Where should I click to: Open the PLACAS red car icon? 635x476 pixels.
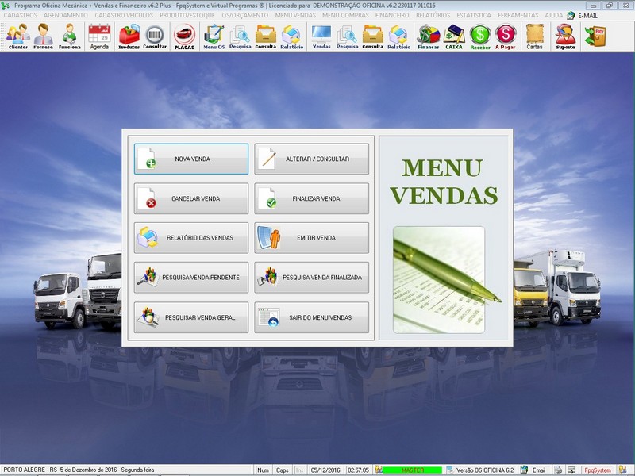click(x=184, y=36)
